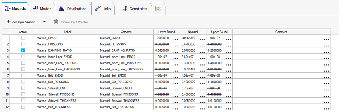The height and width of the screenshot is (112, 339).
Task: Open ellipsis for Material_DAMPING_RATIO upper bound
Action: click(229, 52)
